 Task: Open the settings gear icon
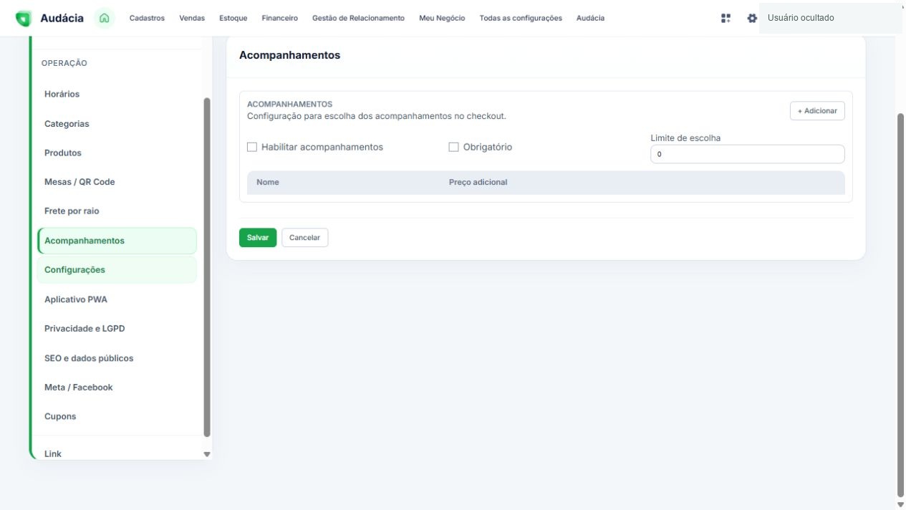pyautogui.click(x=752, y=18)
